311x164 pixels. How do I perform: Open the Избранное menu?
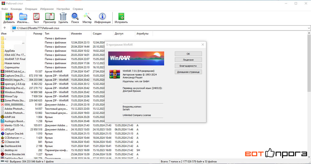[x=47, y=9]
